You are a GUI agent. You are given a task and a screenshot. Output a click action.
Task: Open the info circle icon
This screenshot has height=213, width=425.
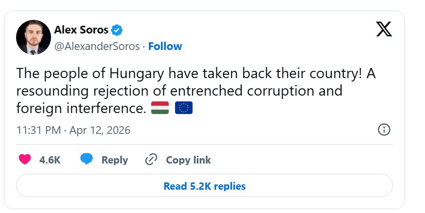[384, 130]
